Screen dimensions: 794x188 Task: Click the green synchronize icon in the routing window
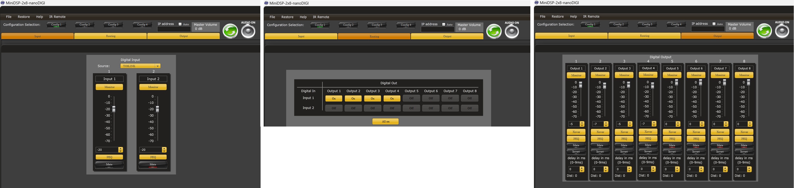click(x=494, y=31)
